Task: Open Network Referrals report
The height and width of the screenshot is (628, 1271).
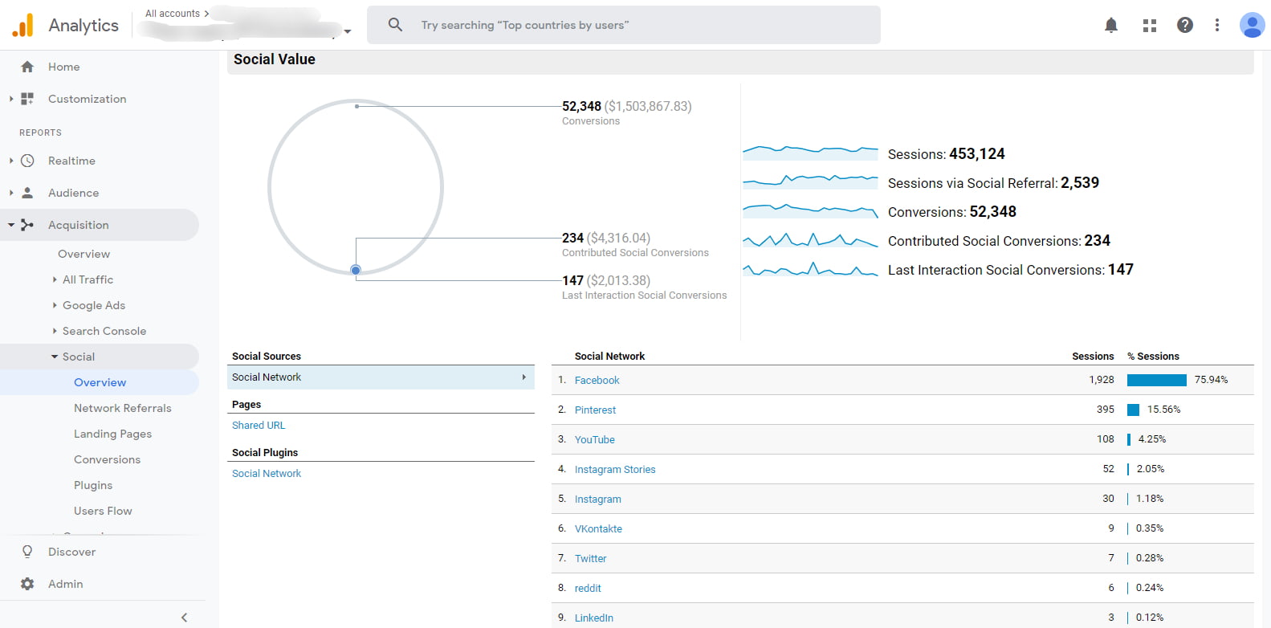Action: (123, 408)
